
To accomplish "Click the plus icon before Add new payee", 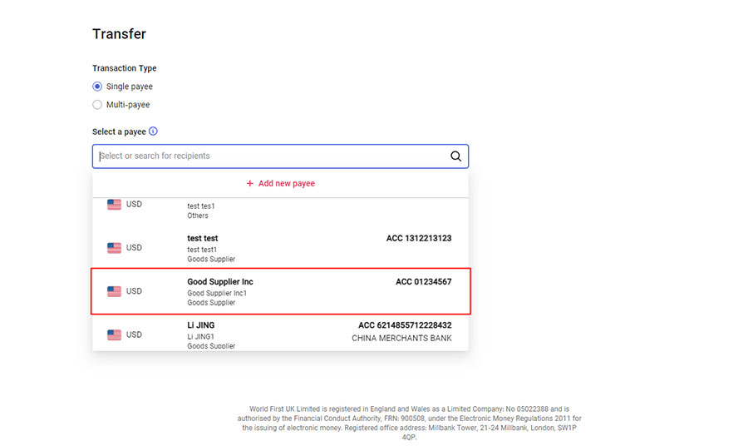I will tap(249, 184).
